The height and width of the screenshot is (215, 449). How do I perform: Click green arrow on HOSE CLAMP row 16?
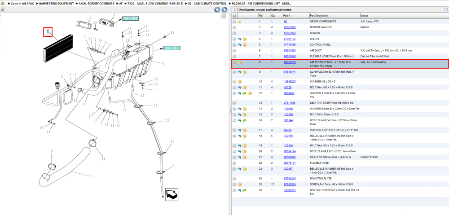click(x=245, y=120)
